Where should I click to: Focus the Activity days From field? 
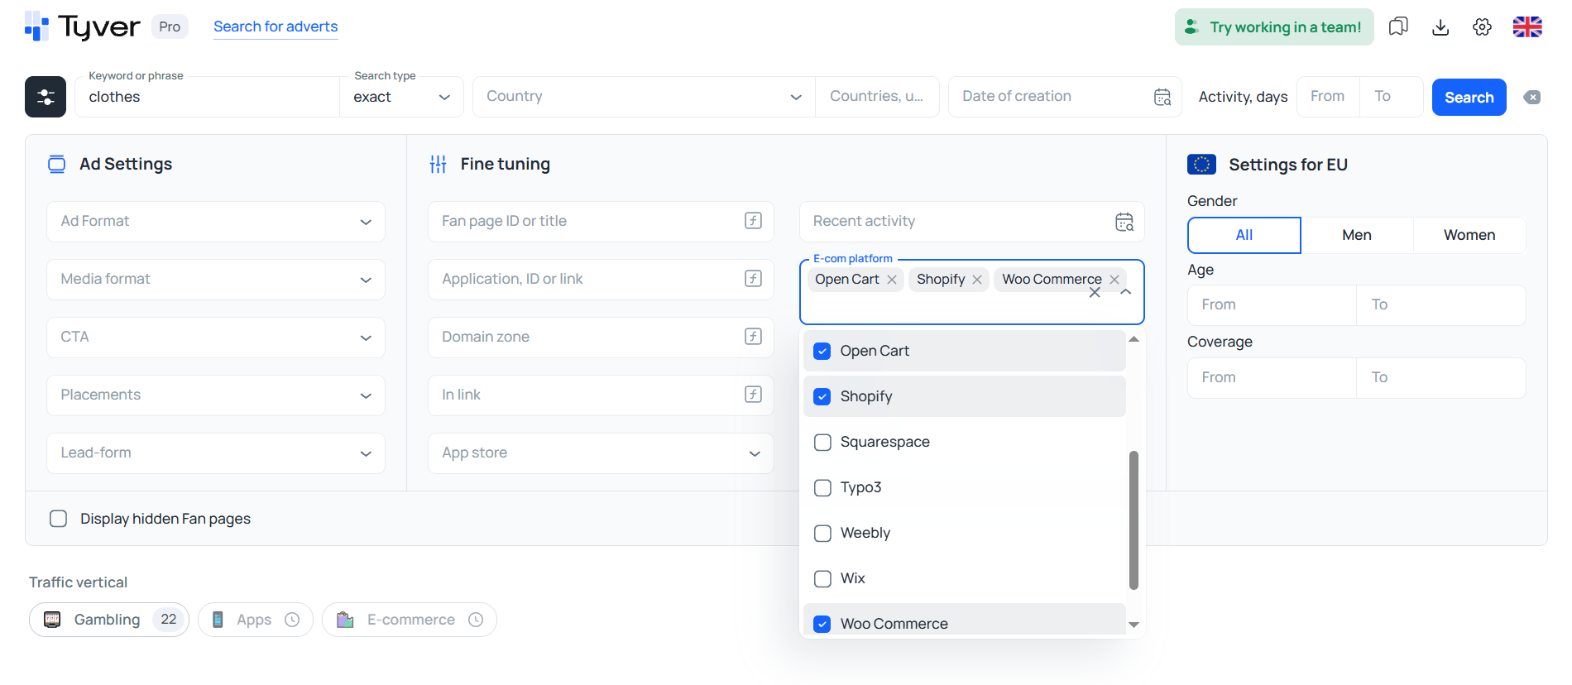tap(1329, 97)
